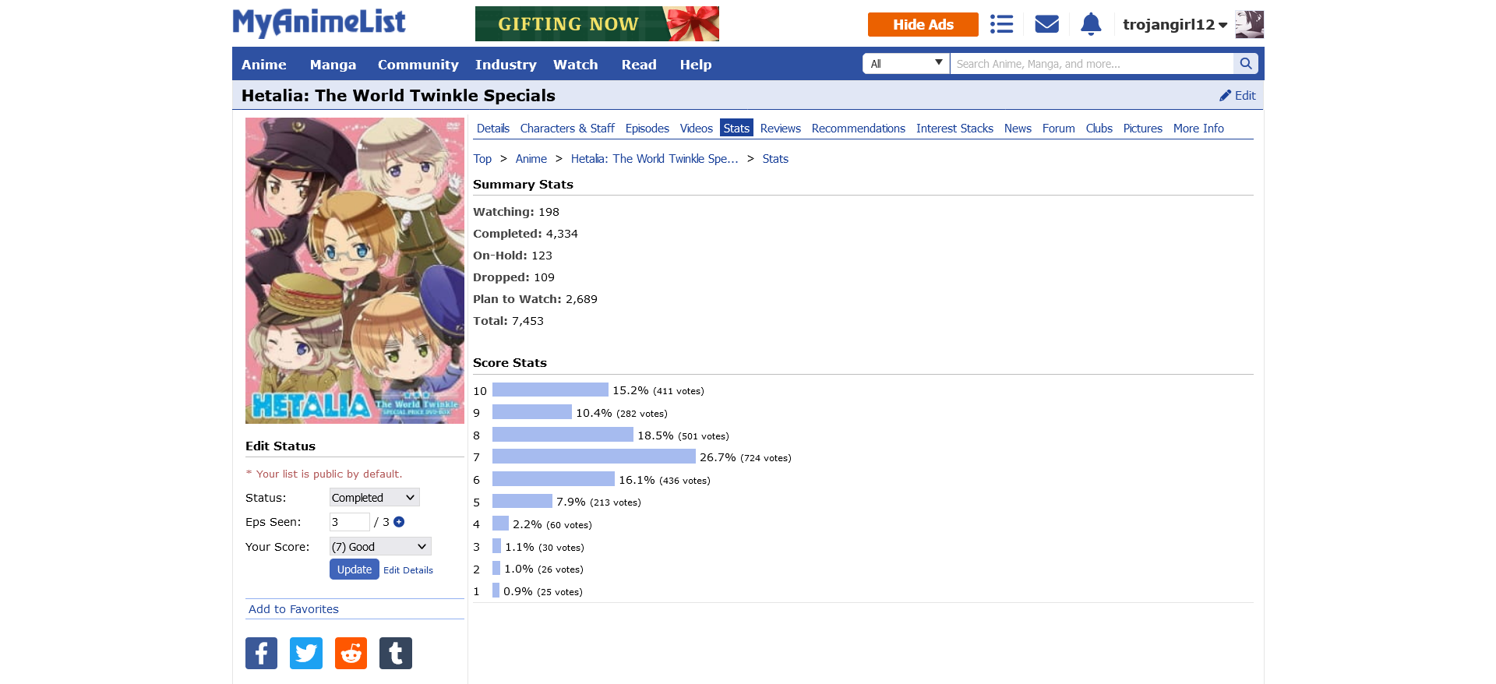Share on Facebook icon
This screenshot has width=1496, height=684.
(261, 653)
